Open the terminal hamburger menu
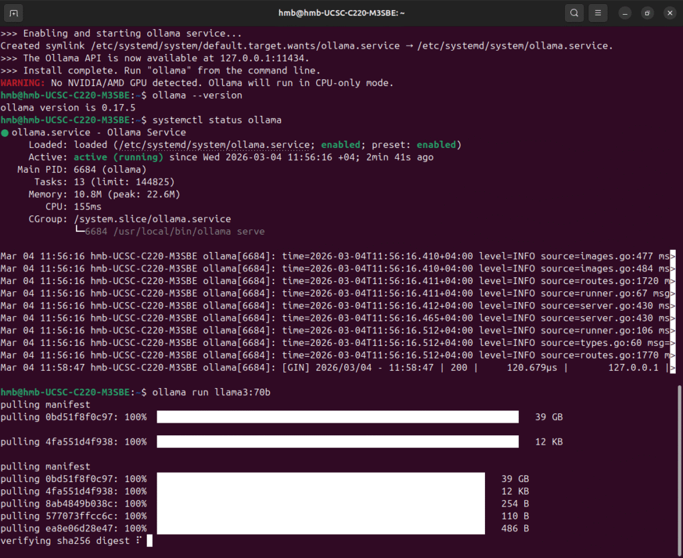 [597, 13]
